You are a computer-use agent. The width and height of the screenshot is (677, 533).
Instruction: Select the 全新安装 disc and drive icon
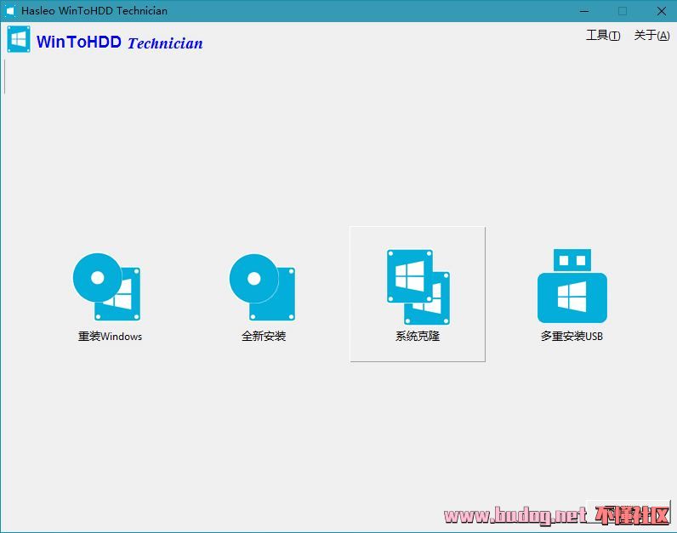[263, 287]
